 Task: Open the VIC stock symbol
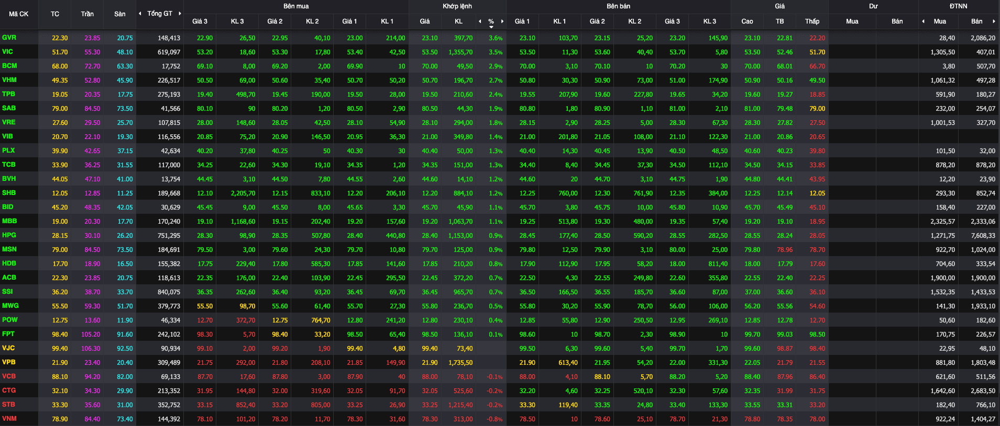coord(8,52)
